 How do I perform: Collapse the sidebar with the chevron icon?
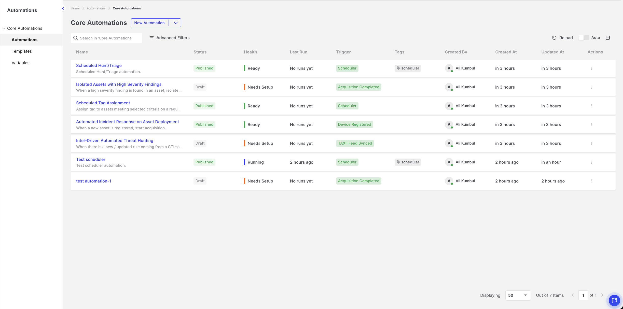(63, 8)
